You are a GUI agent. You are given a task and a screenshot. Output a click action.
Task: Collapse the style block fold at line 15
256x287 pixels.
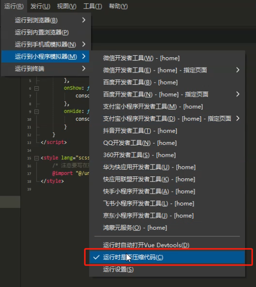[37, 158]
